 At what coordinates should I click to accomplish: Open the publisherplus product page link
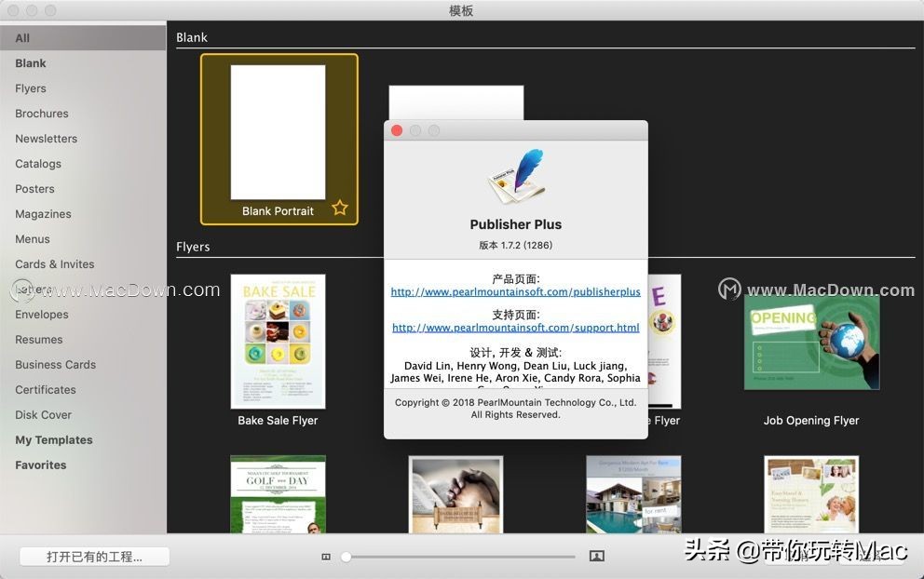point(515,291)
